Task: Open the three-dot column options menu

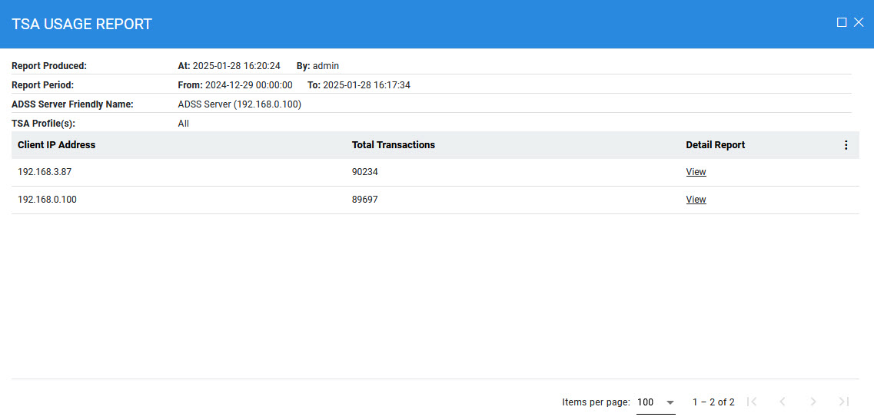Action: pyautogui.click(x=846, y=145)
